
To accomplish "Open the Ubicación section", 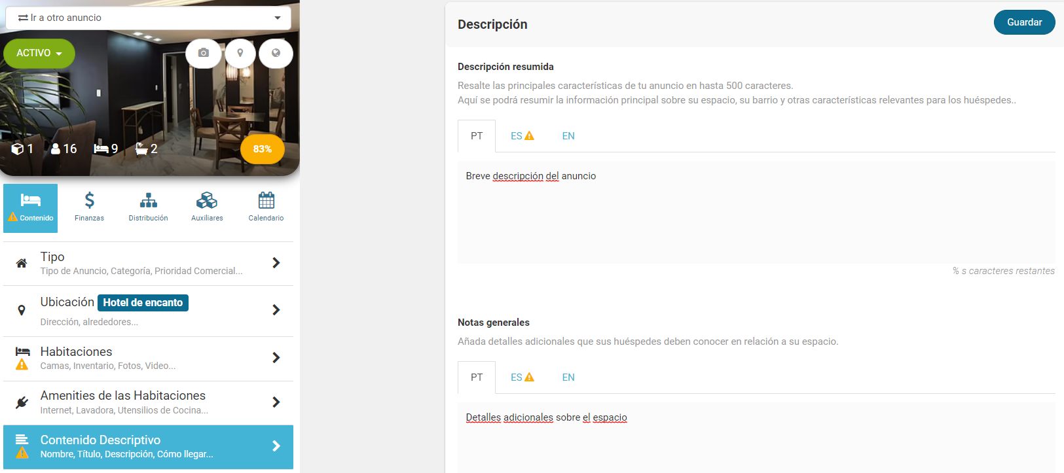I will point(148,311).
